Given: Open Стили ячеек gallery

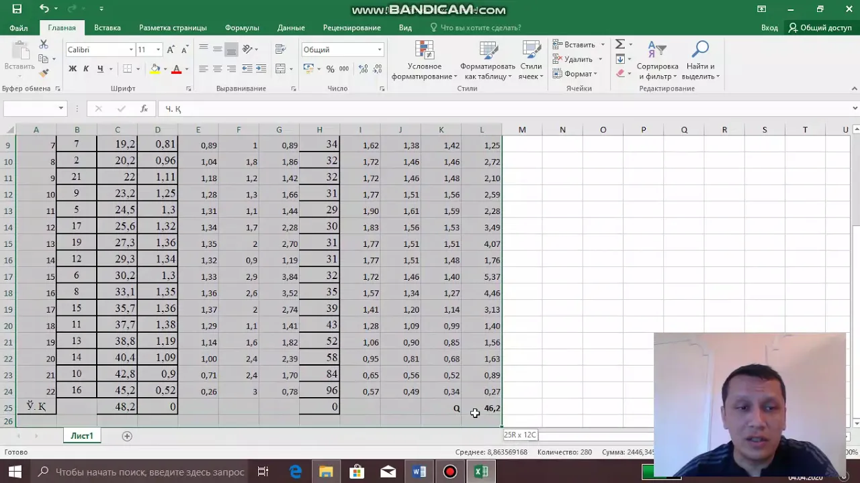Looking at the screenshot, I should point(531,60).
